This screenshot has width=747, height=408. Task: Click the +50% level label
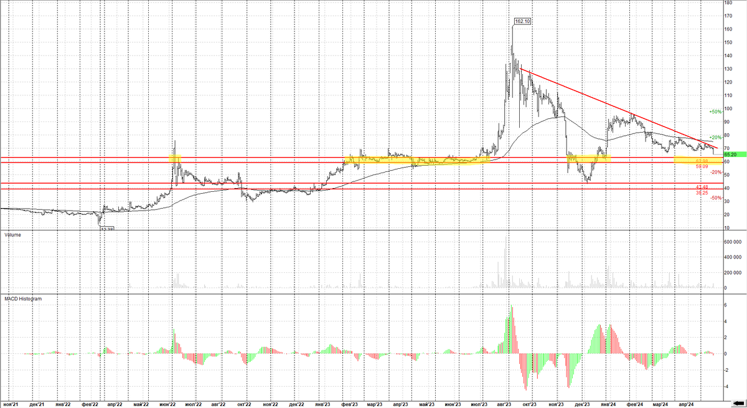(714, 111)
